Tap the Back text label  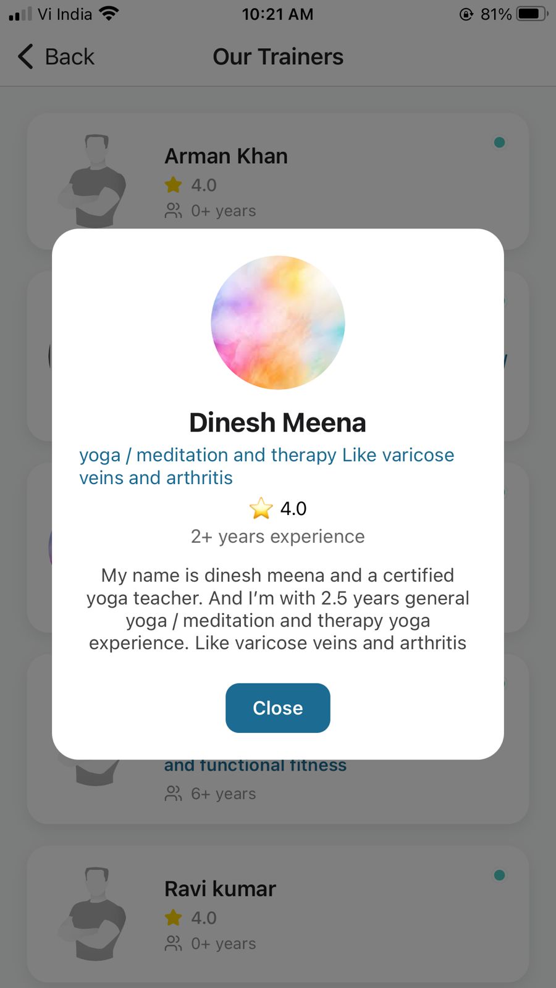[70, 57]
